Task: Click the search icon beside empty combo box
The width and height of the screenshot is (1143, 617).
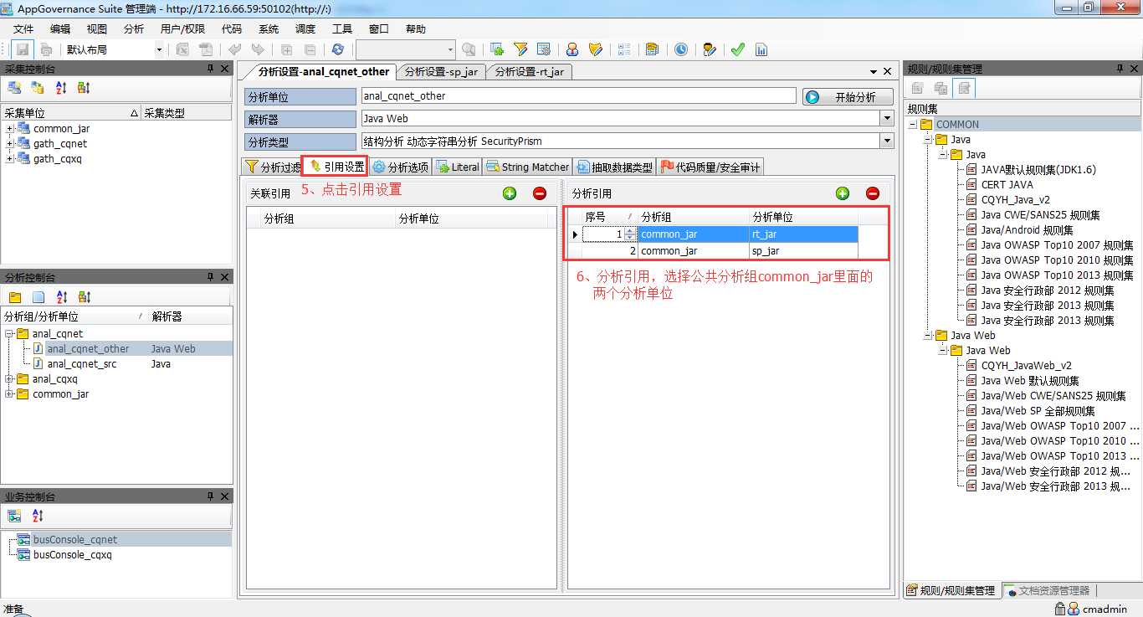Action: 469,49
